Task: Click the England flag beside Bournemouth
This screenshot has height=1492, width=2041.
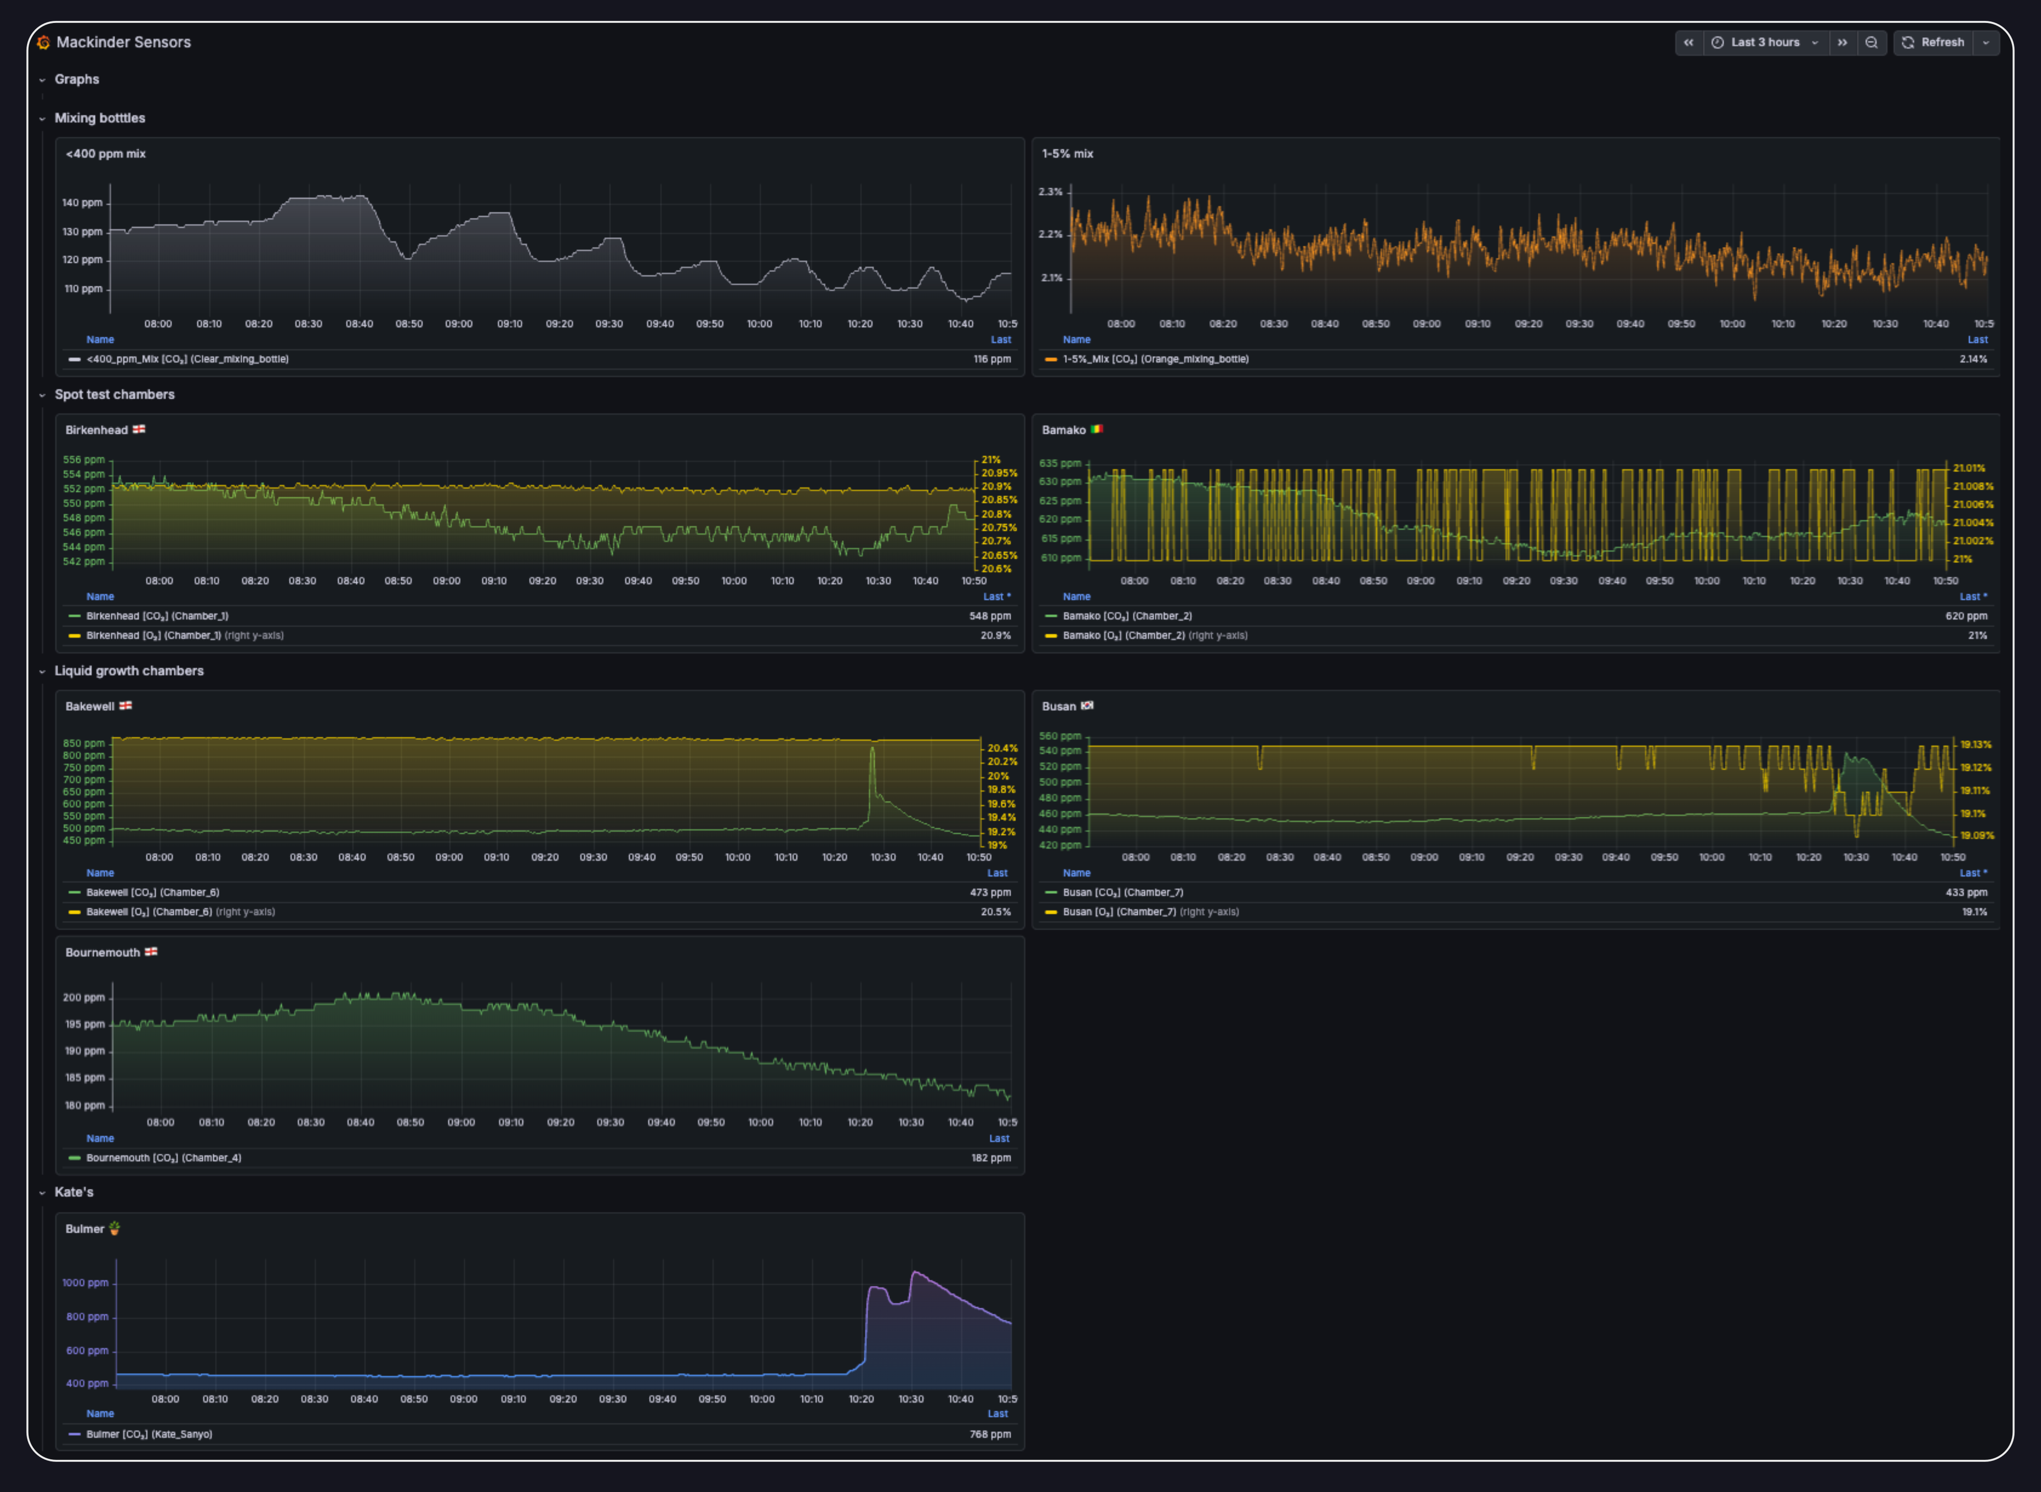Action: pos(151,953)
